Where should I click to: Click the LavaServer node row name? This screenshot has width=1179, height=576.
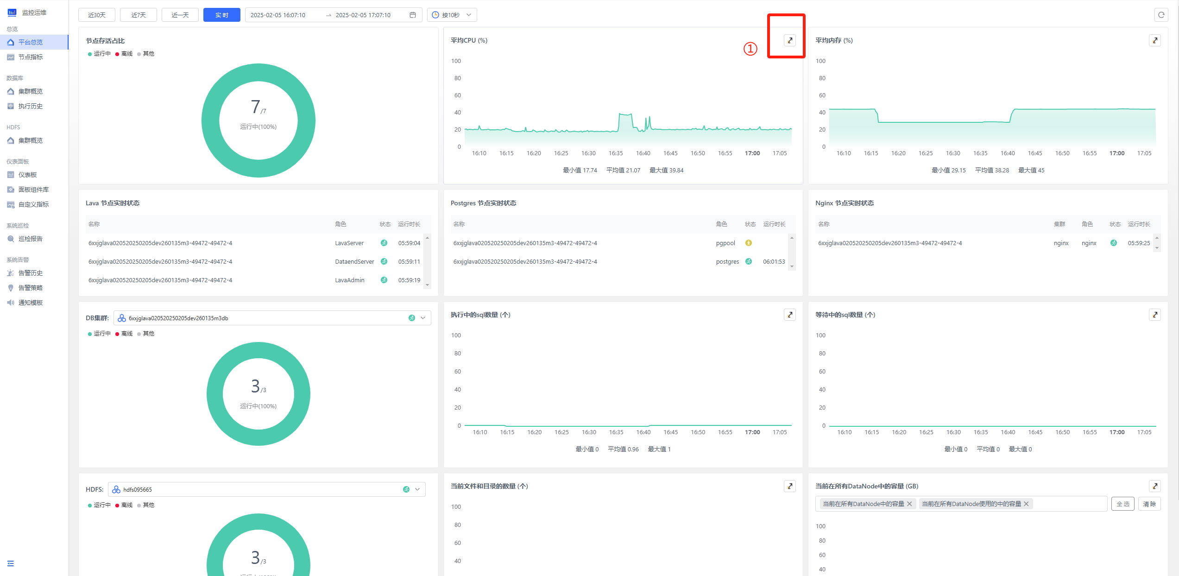160,243
